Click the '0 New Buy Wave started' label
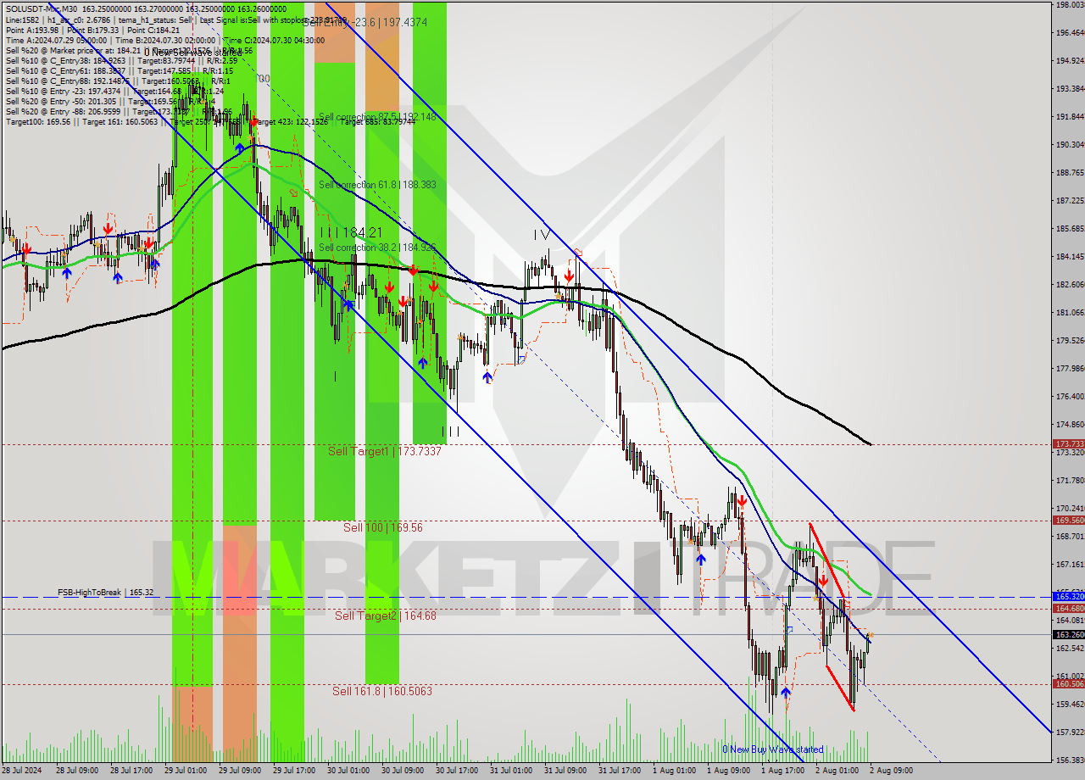This screenshot has width=1085, height=780. (x=772, y=749)
